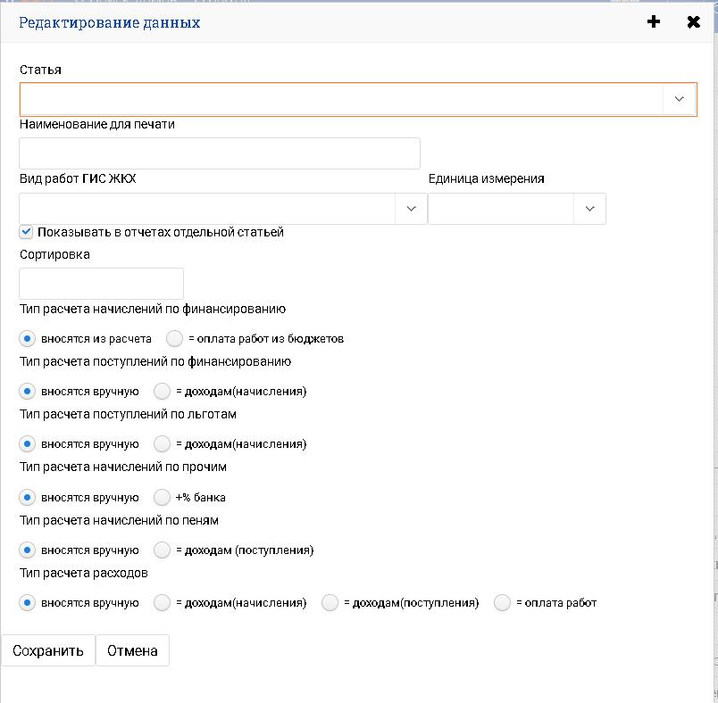Select the '= оплата работ' radio
The image size is (718, 703).
point(502,603)
